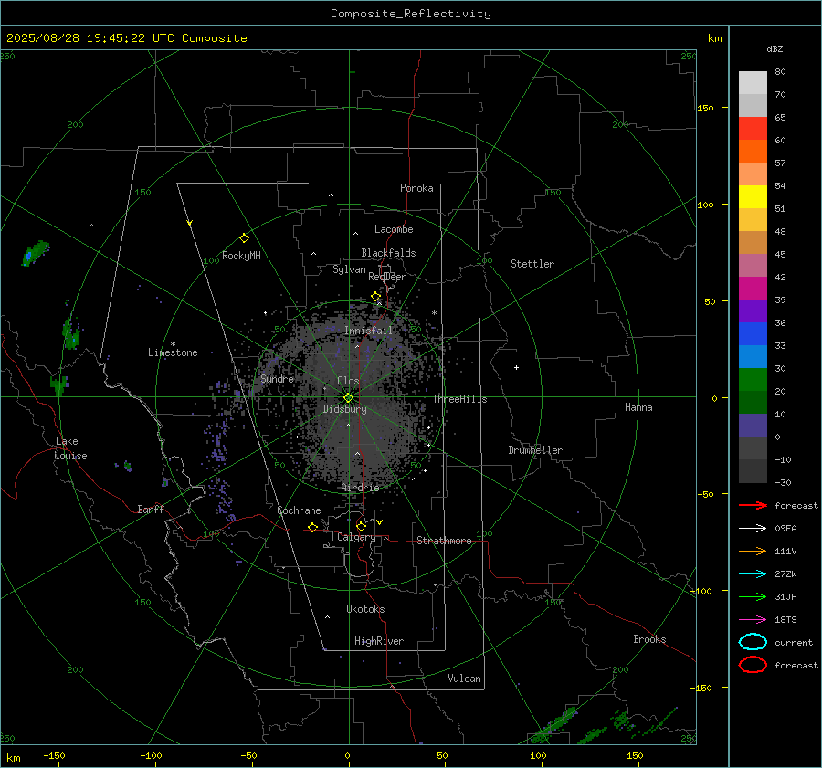Click the Okotoks label
Image resolution: width=822 pixels, height=768 pixels.
coord(365,608)
